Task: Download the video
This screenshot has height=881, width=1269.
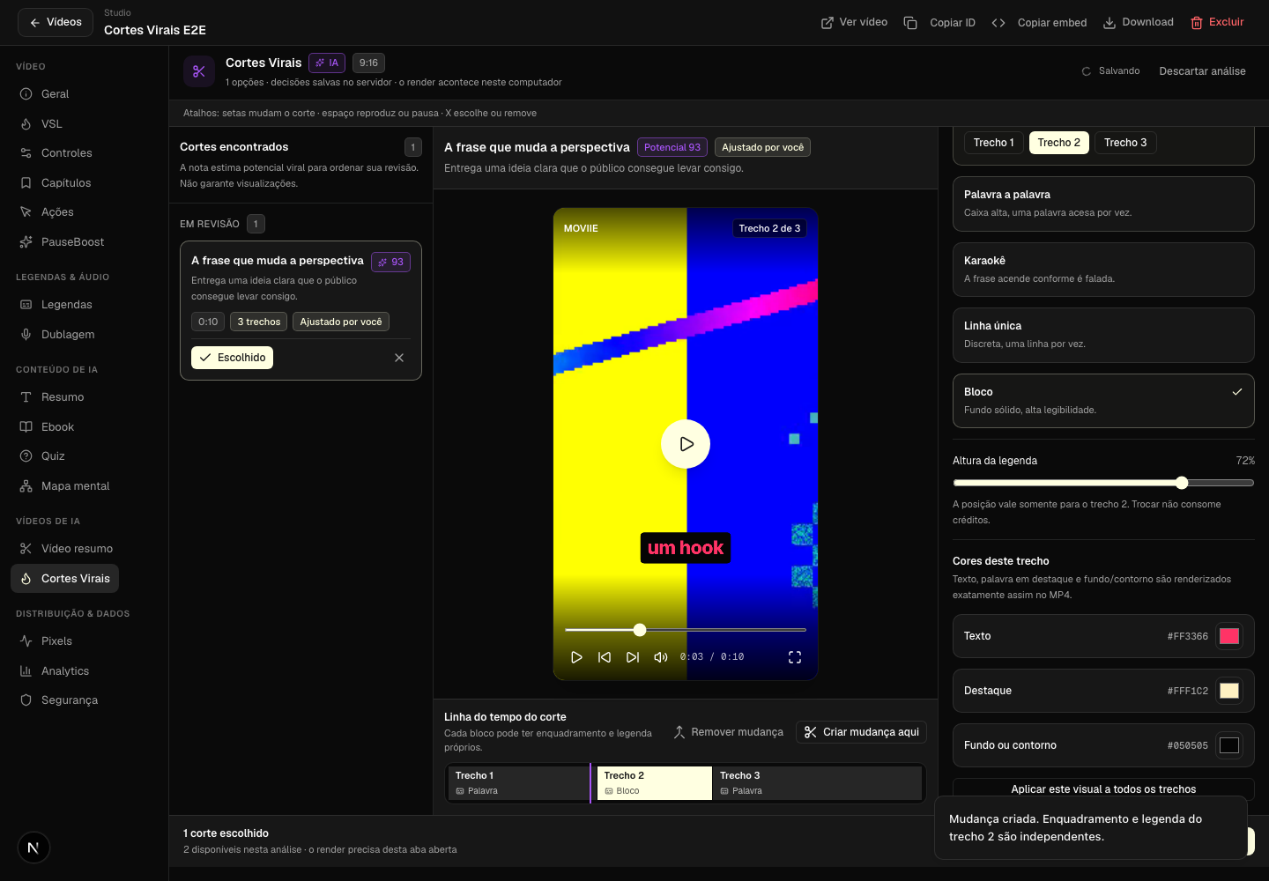Action: 1138,22
